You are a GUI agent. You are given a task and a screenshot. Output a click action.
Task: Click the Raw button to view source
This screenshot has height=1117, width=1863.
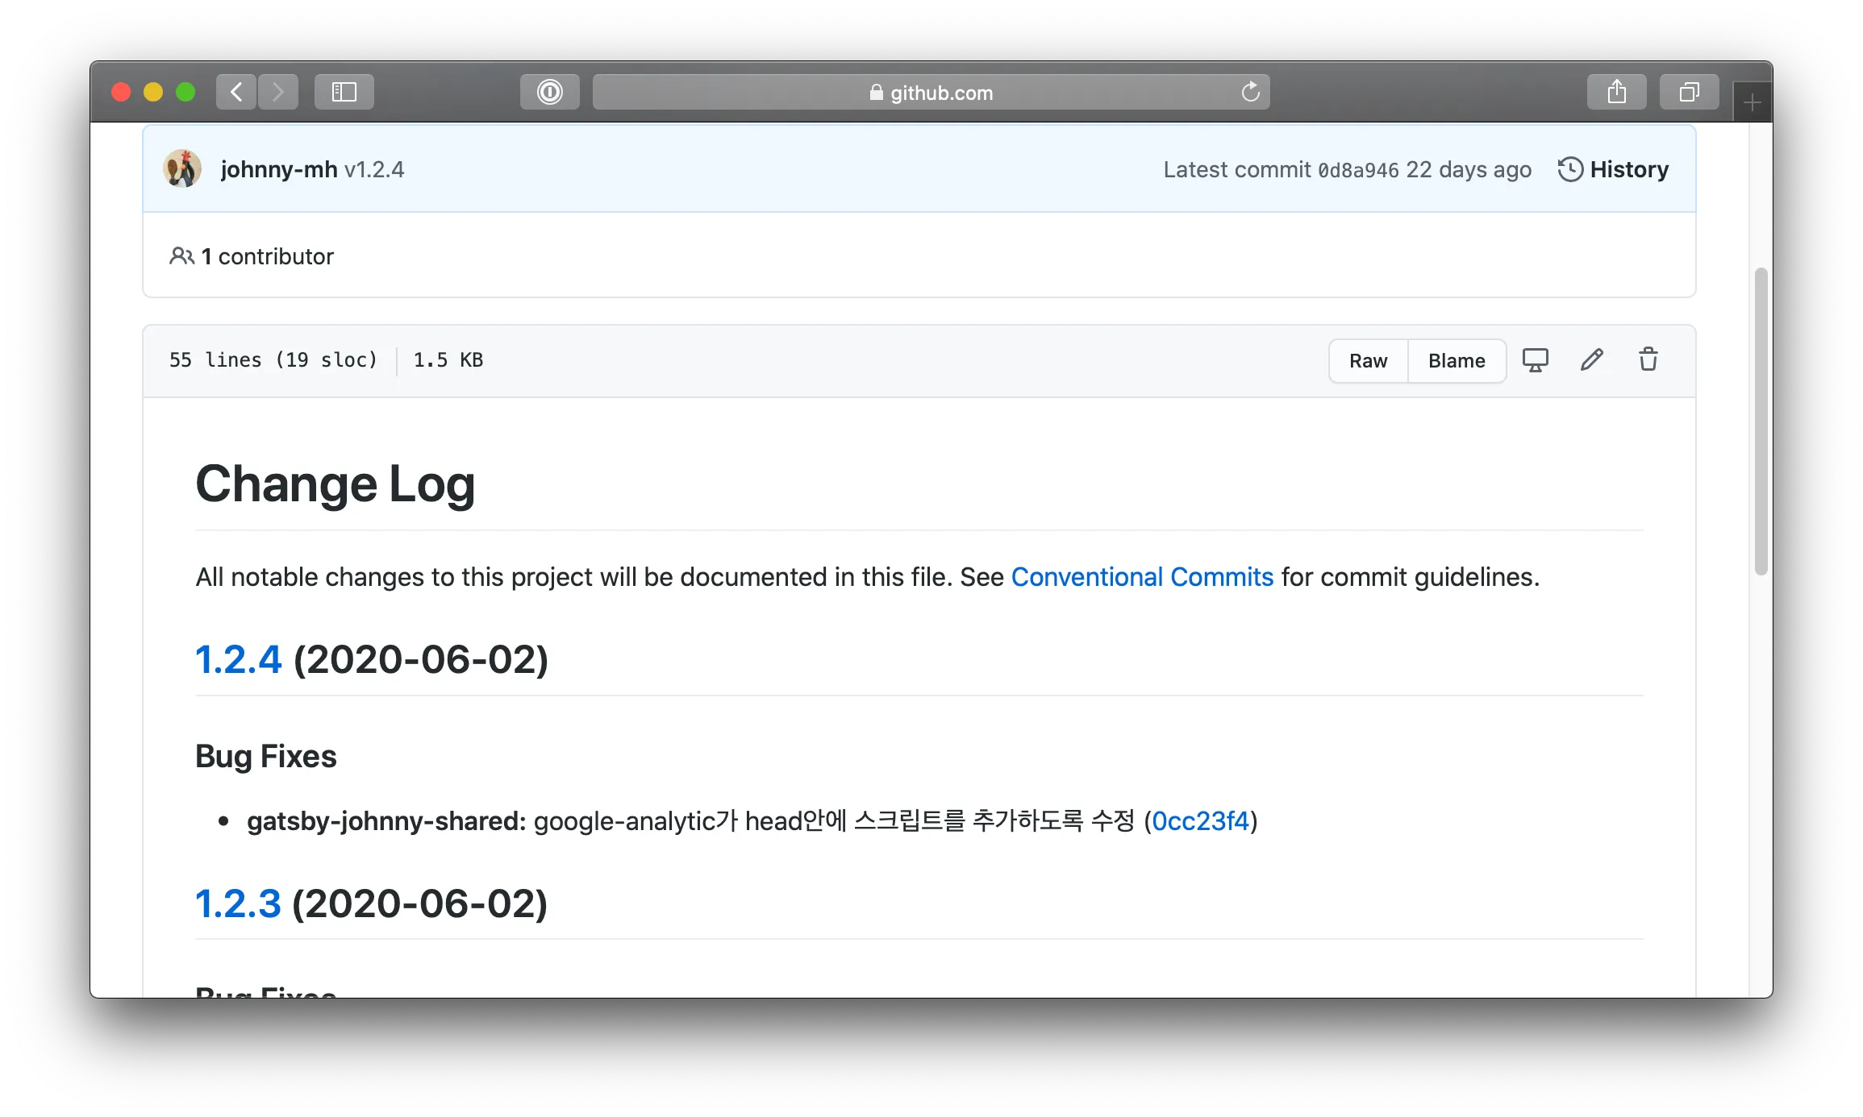click(1368, 359)
